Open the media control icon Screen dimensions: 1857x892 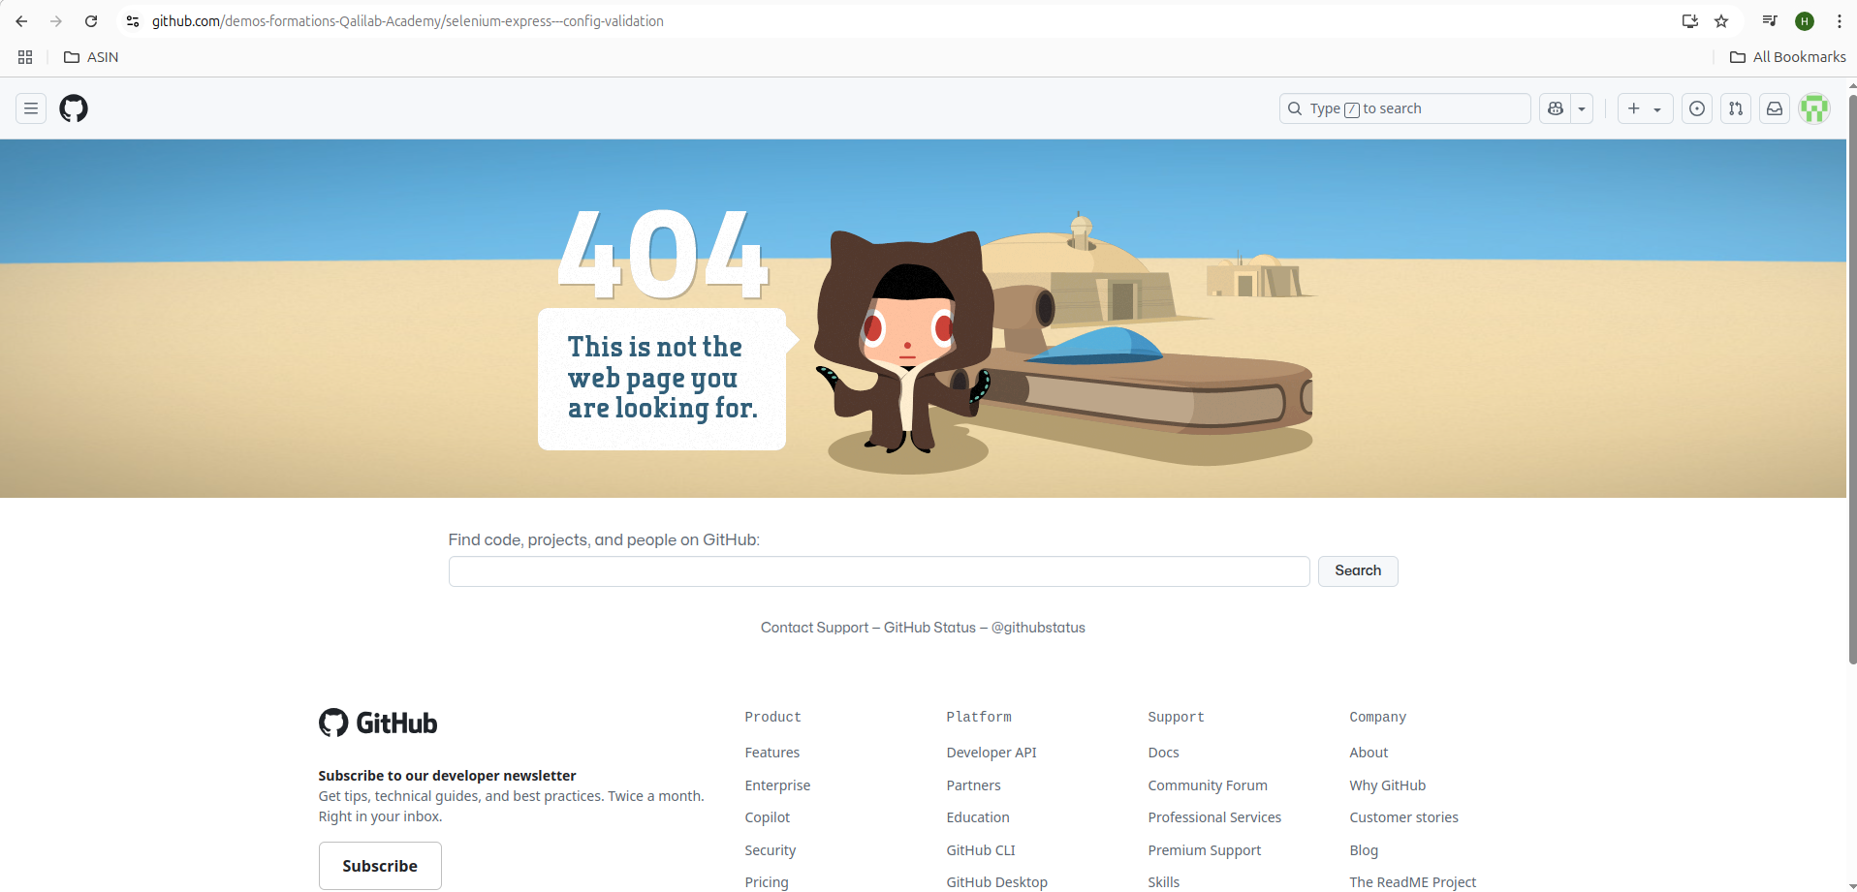(x=1770, y=21)
